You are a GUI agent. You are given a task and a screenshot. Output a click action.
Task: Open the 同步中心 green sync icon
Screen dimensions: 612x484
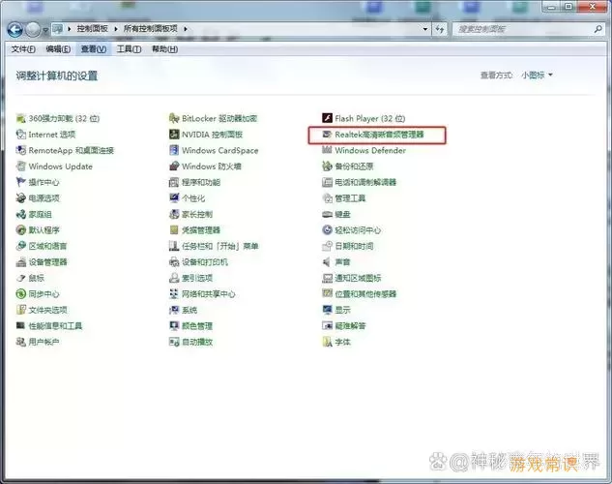pyautogui.click(x=20, y=293)
